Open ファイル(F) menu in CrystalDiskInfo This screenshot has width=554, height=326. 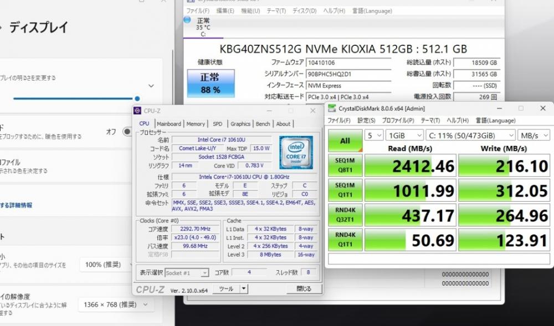tap(198, 11)
